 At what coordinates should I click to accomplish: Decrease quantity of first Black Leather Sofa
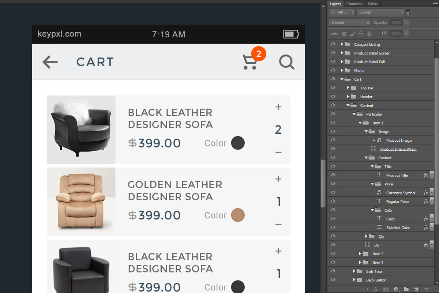[x=278, y=152]
